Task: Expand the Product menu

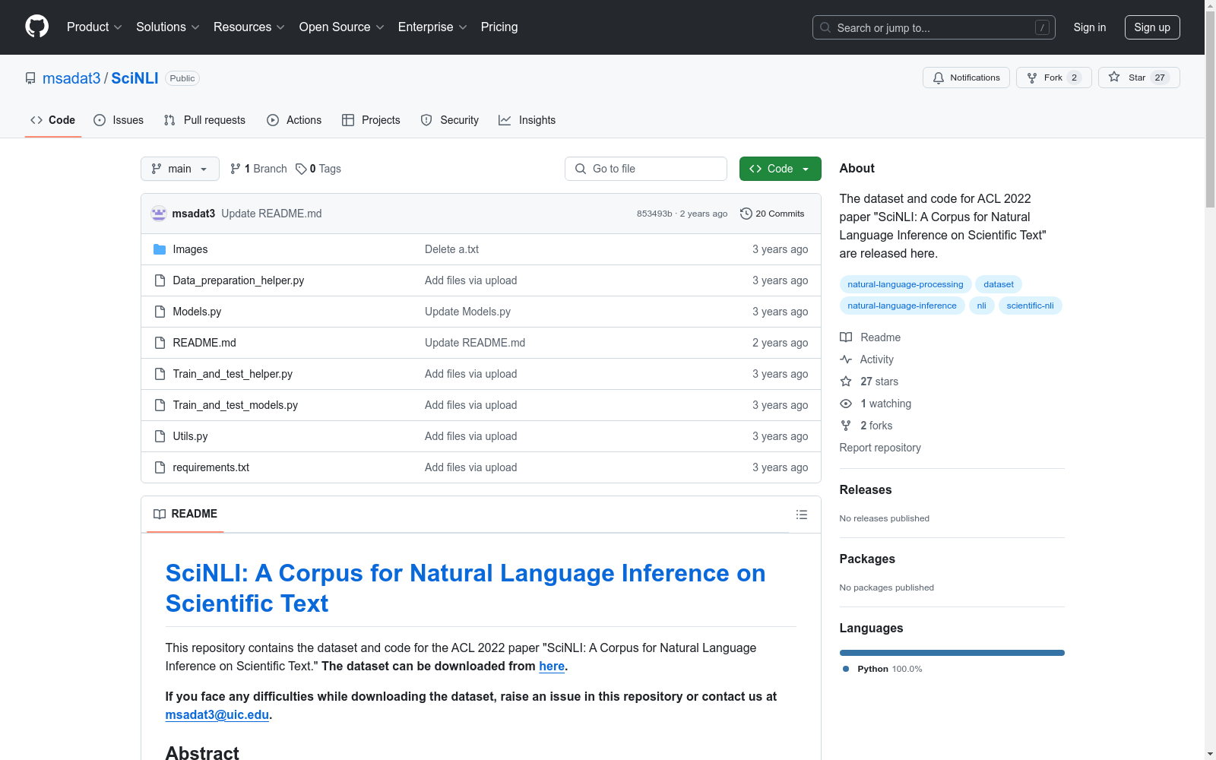Action: point(94,27)
